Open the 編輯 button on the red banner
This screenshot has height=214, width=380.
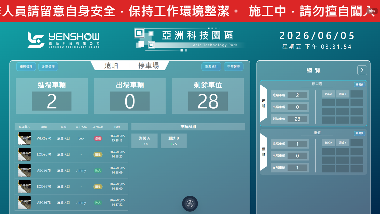(x=372, y=11)
